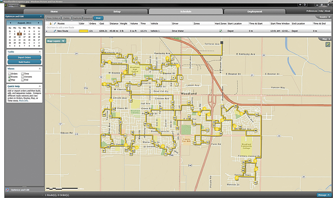Click the double-arrow icon in title bar
Screen dimensions: 333x198
300,5
